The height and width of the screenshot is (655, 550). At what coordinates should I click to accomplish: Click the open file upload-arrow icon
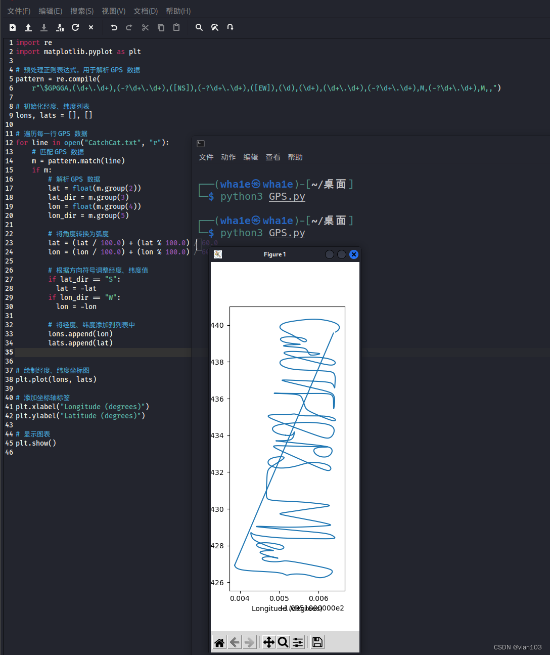(28, 27)
